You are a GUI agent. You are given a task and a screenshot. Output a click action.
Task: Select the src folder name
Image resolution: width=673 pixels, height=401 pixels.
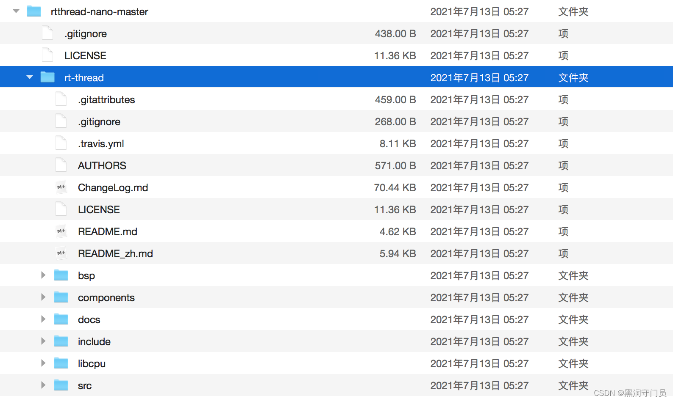(85, 386)
